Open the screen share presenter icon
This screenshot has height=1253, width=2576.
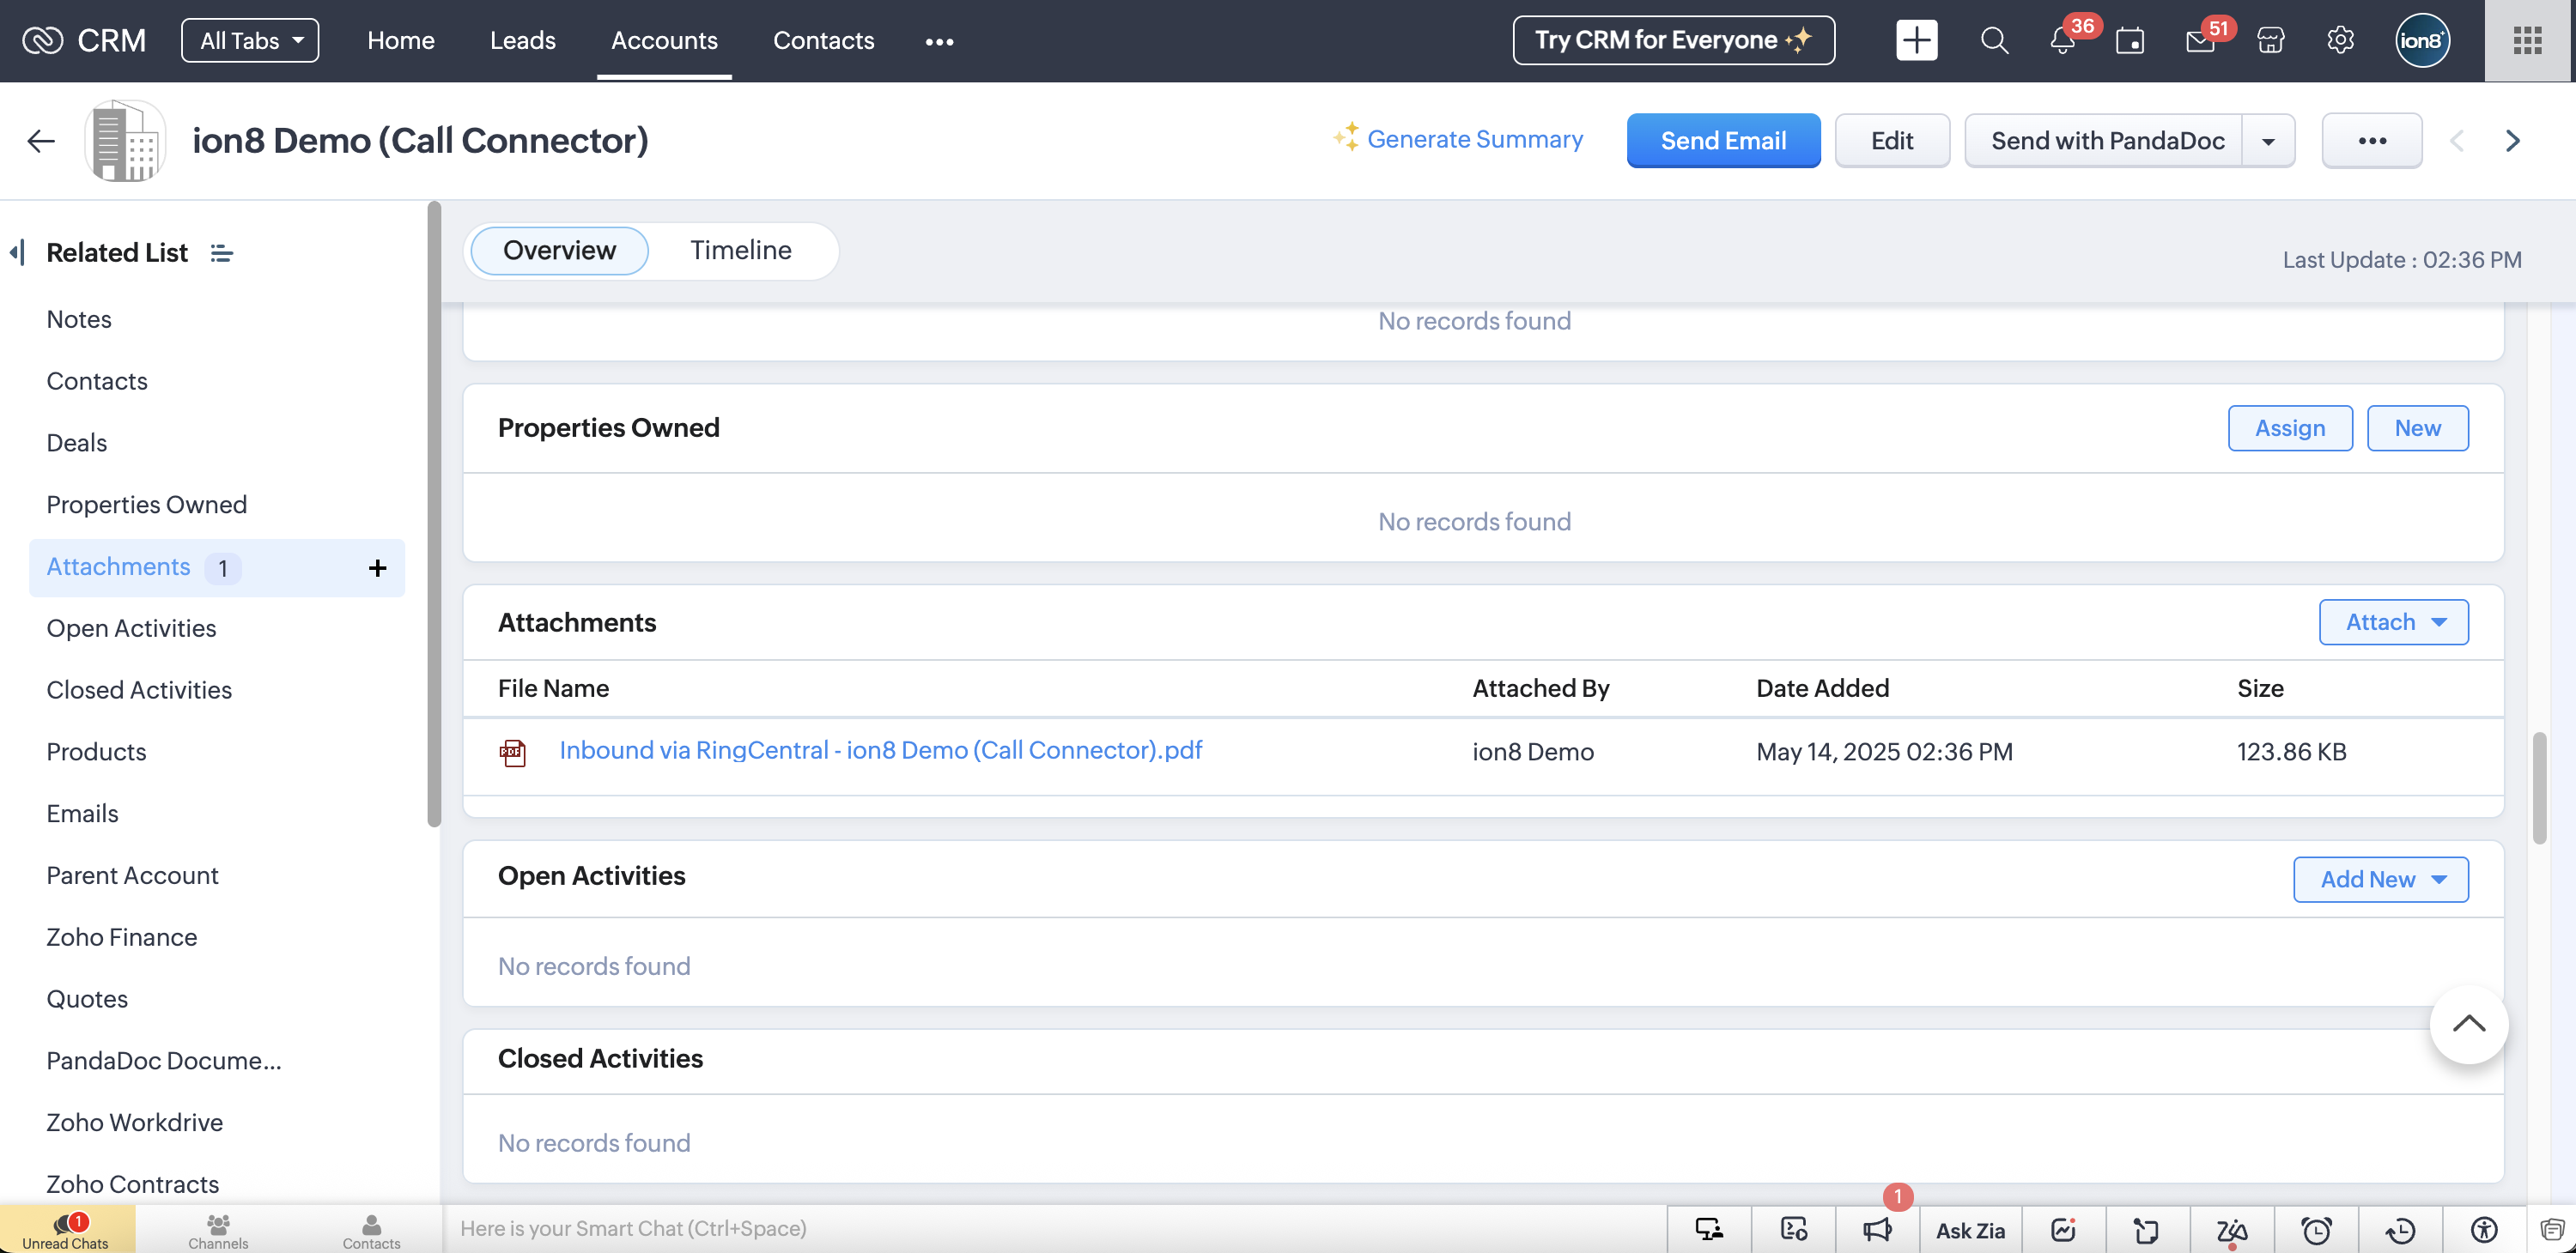point(1709,1229)
